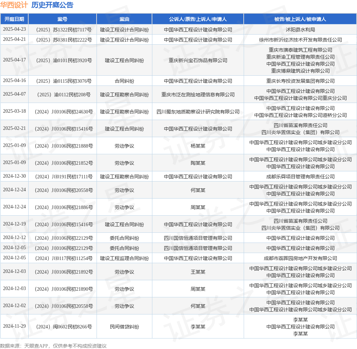Select the date 2025-04-17
Image resolution: width=357 pixels, height=349 pixels.
(x=14, y=60)
